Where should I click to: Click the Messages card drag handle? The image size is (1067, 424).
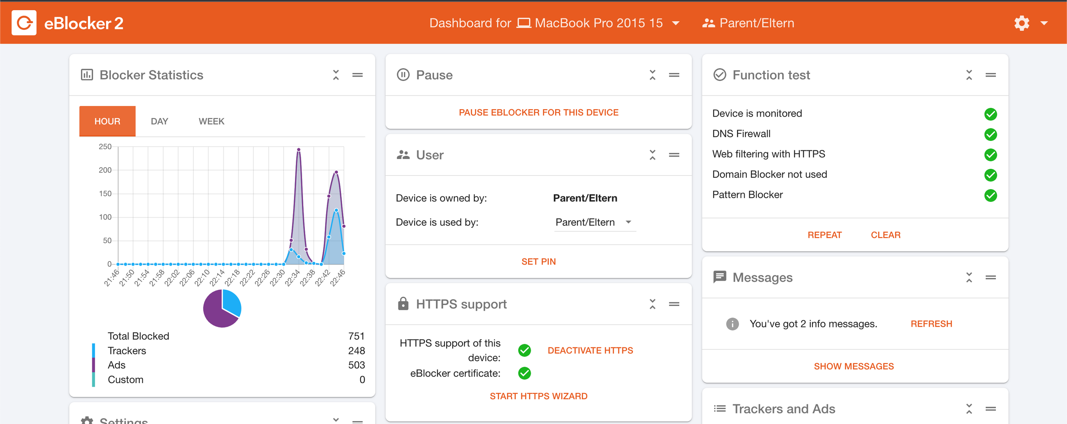990,277
